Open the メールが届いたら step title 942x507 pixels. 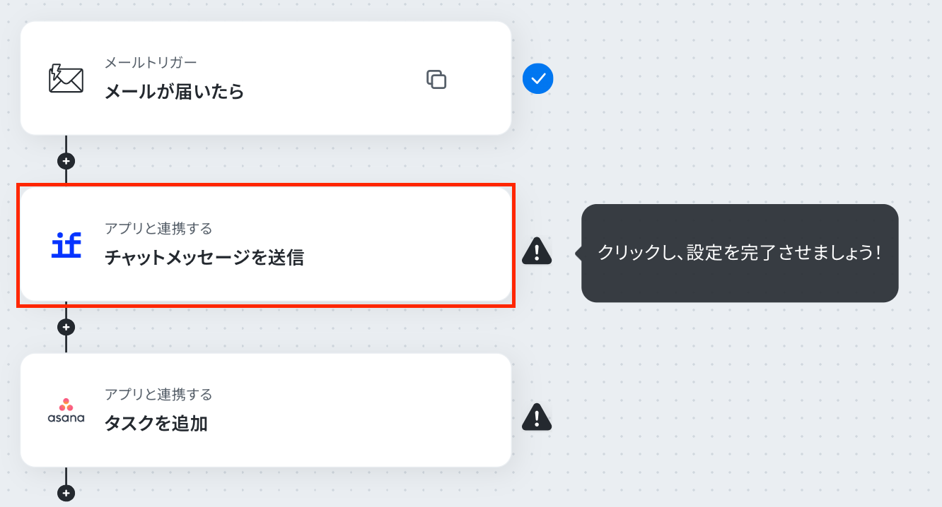pyautogui.click(x=174, y=92)
